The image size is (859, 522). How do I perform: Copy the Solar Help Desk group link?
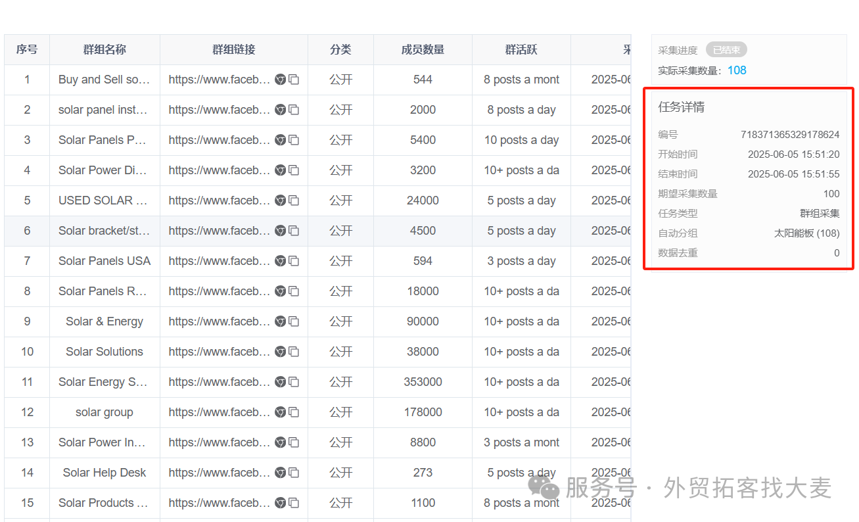coord(294,473)
